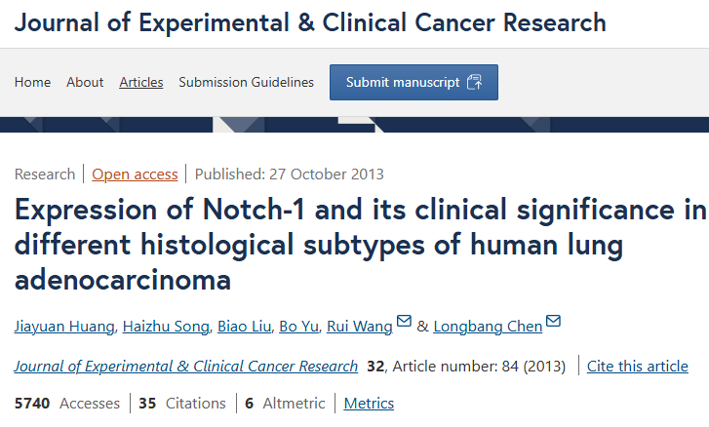View author Longbang Chen's details
This screenshot has width=709, height=427.
coord(488,327)
